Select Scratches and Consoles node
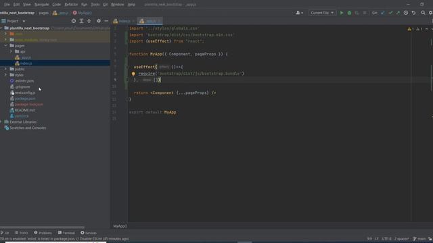Image resolution: width=433 pixels, height=243 pixels. pyautogui.click(x=26, y=128)
